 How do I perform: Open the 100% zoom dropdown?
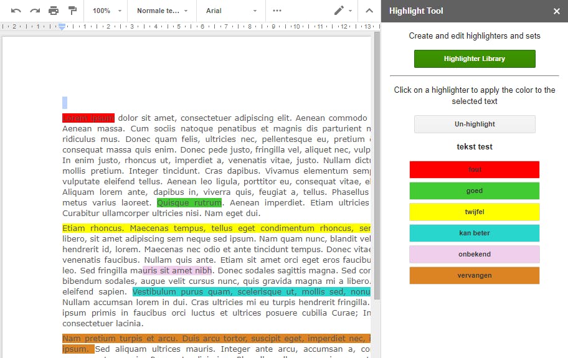coord(105,11)
